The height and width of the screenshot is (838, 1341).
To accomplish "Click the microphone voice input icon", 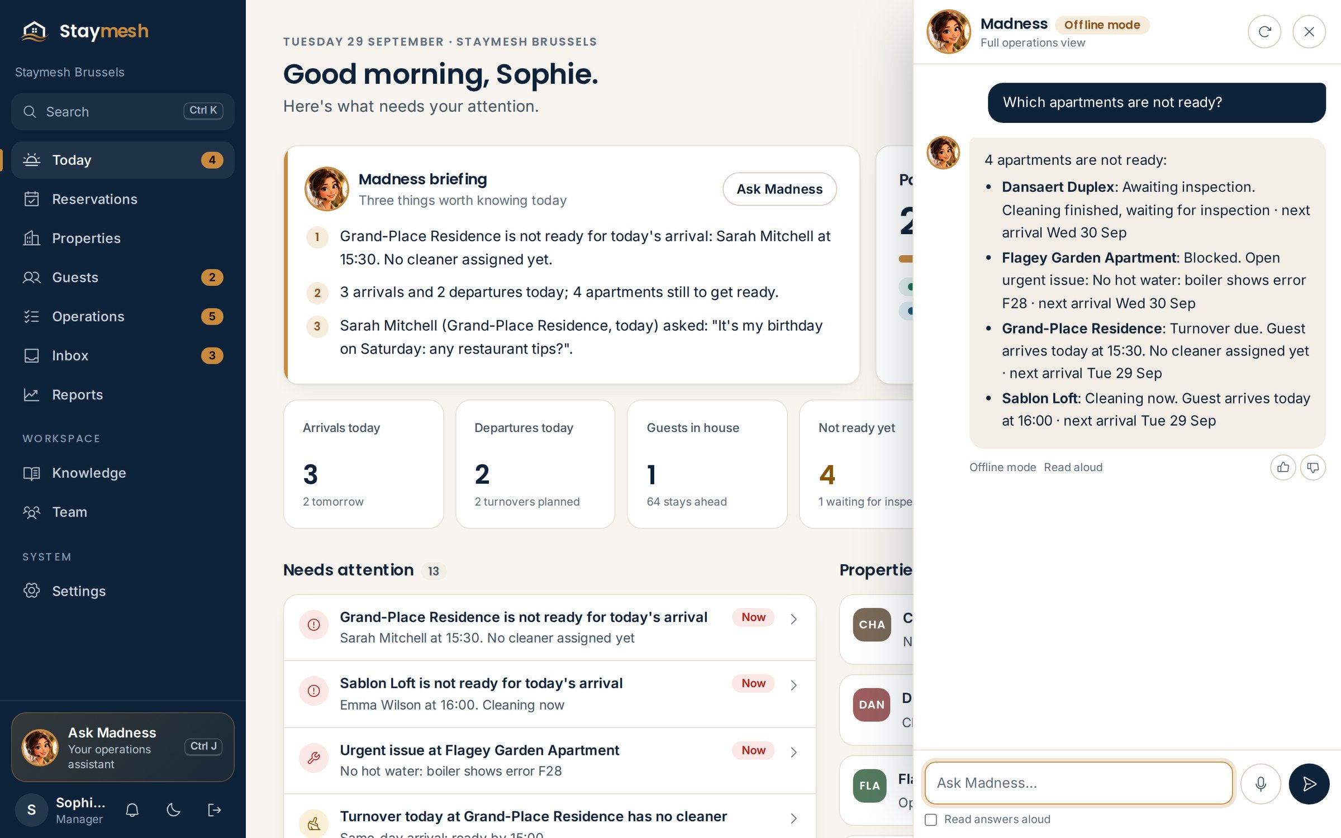I will coord(1261,784).
